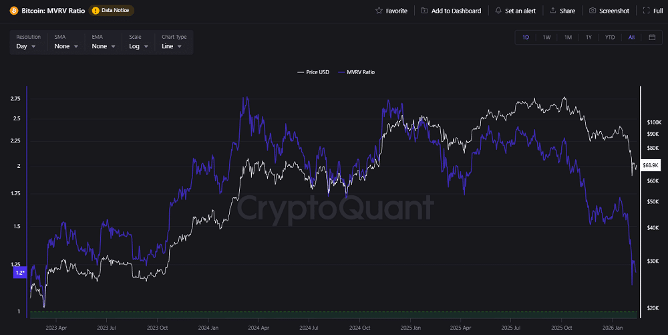This screenshot has width=668, height=335.
Task: Select the All time range
Action: 631,37
